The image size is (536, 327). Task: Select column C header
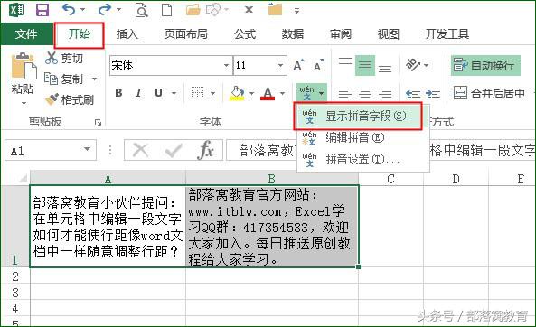click(x=390, y=179)
